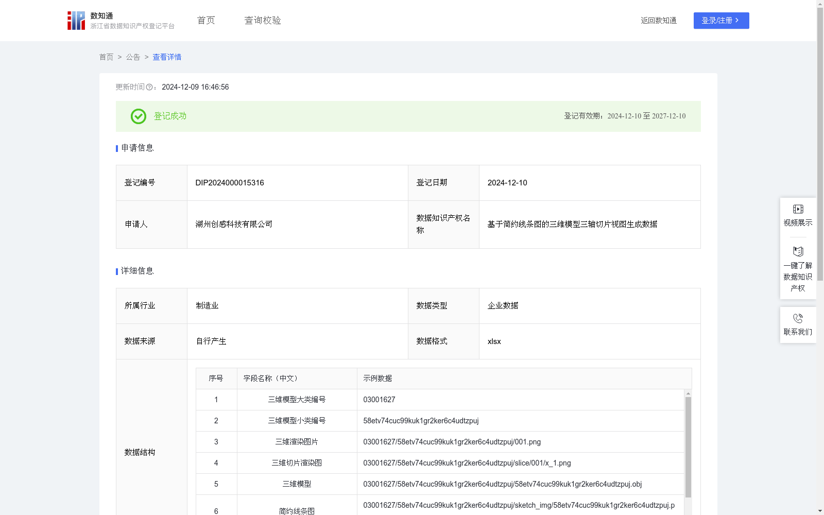Click the 登记有效期 validity period text
The height and width of the screenshot is (515, 824).
(x=625, y=116)
